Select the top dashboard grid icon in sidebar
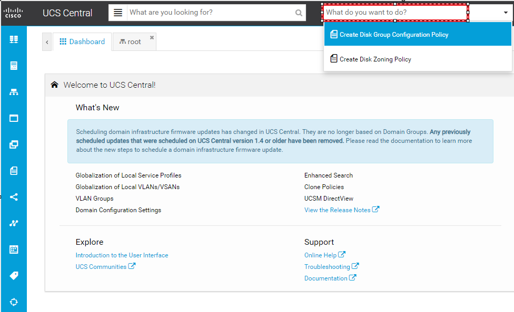Screen dimensions: 514x312 coord(14,39)
